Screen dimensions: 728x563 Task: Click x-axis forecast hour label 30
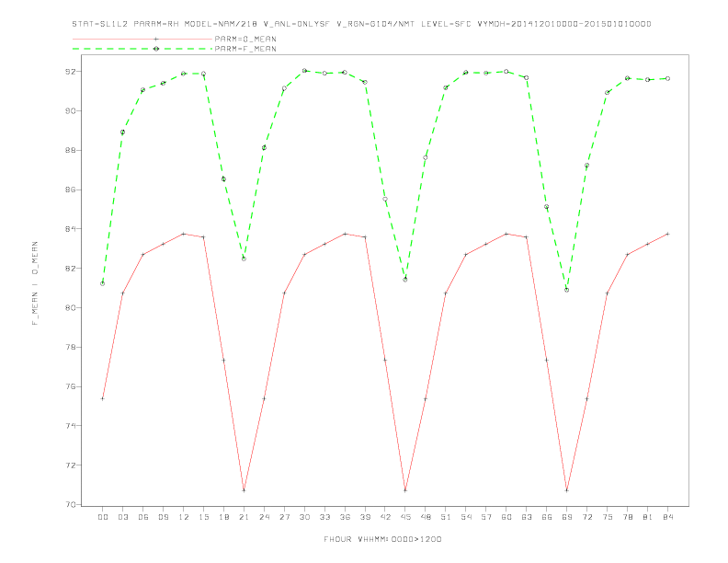(x=304, y=517)
